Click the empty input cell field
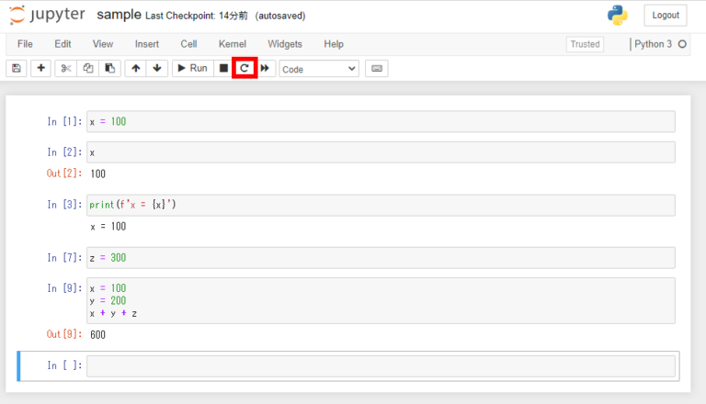706x404 pixels. [381, 365]
